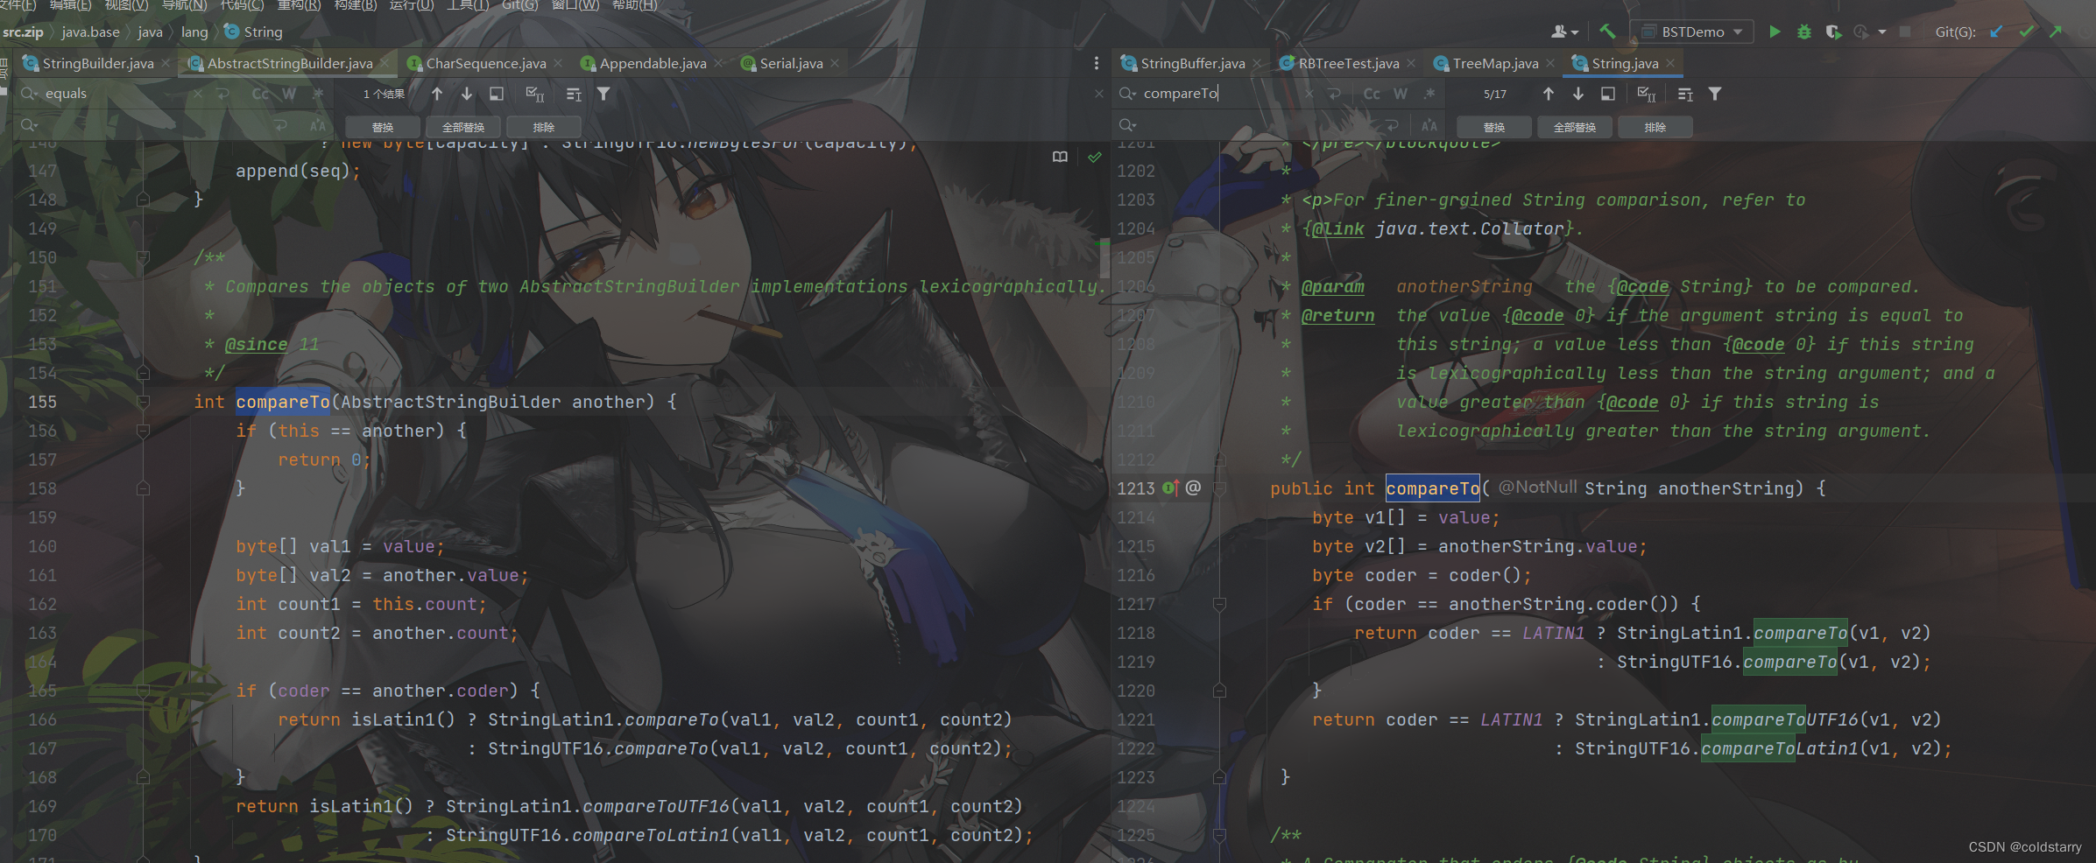Image resolution: width=2096 pixels, height=863 pixels.
Task: Toggle multi-line results view in left pane
Action: [x=574, y=94]
